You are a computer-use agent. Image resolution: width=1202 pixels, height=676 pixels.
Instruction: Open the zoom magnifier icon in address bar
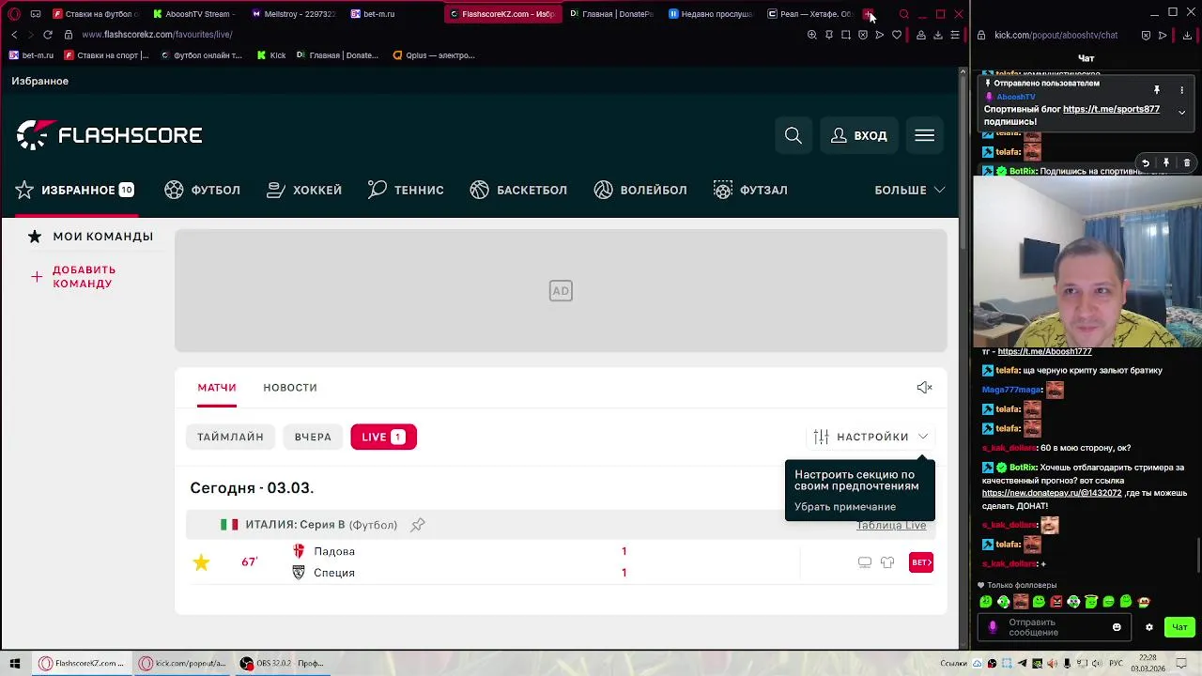812,35
